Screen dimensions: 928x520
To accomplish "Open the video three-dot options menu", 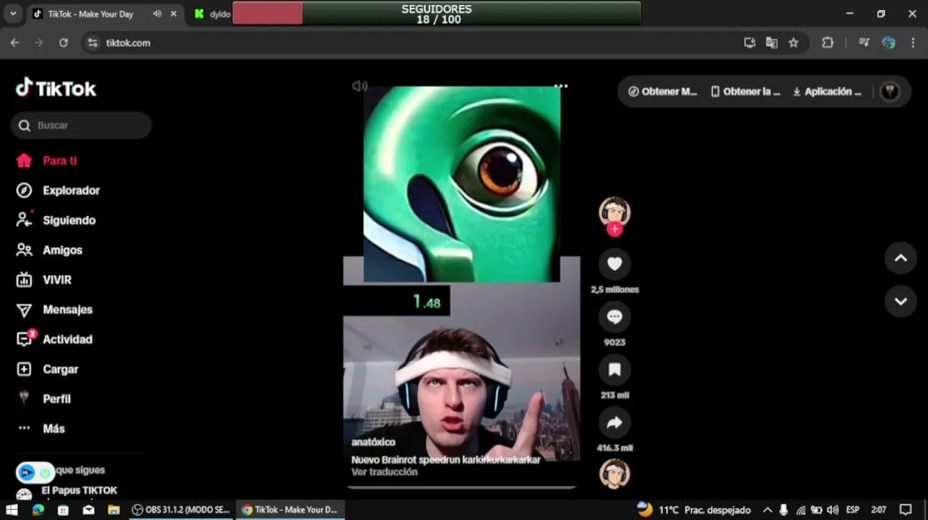I will tap(561, 85).
